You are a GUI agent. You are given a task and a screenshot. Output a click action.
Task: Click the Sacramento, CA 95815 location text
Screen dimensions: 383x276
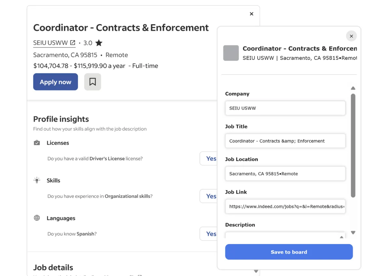point(65,55)
